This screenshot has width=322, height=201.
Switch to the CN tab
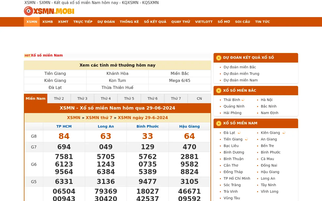tap(199, 98)
